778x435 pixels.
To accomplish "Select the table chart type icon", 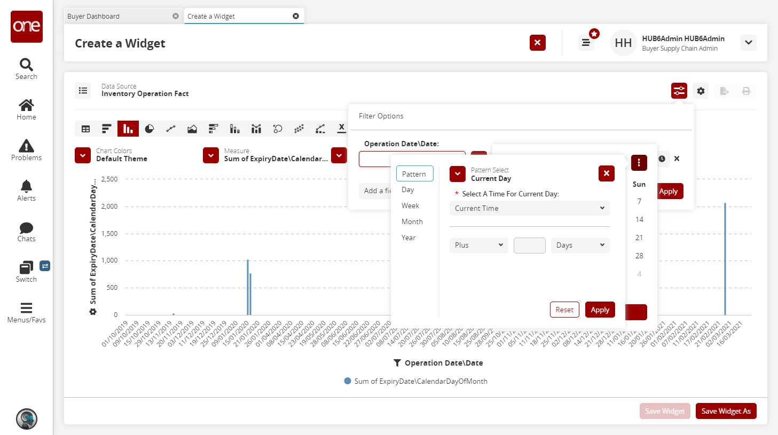I will pyautogui.click(x=85, y=129).
